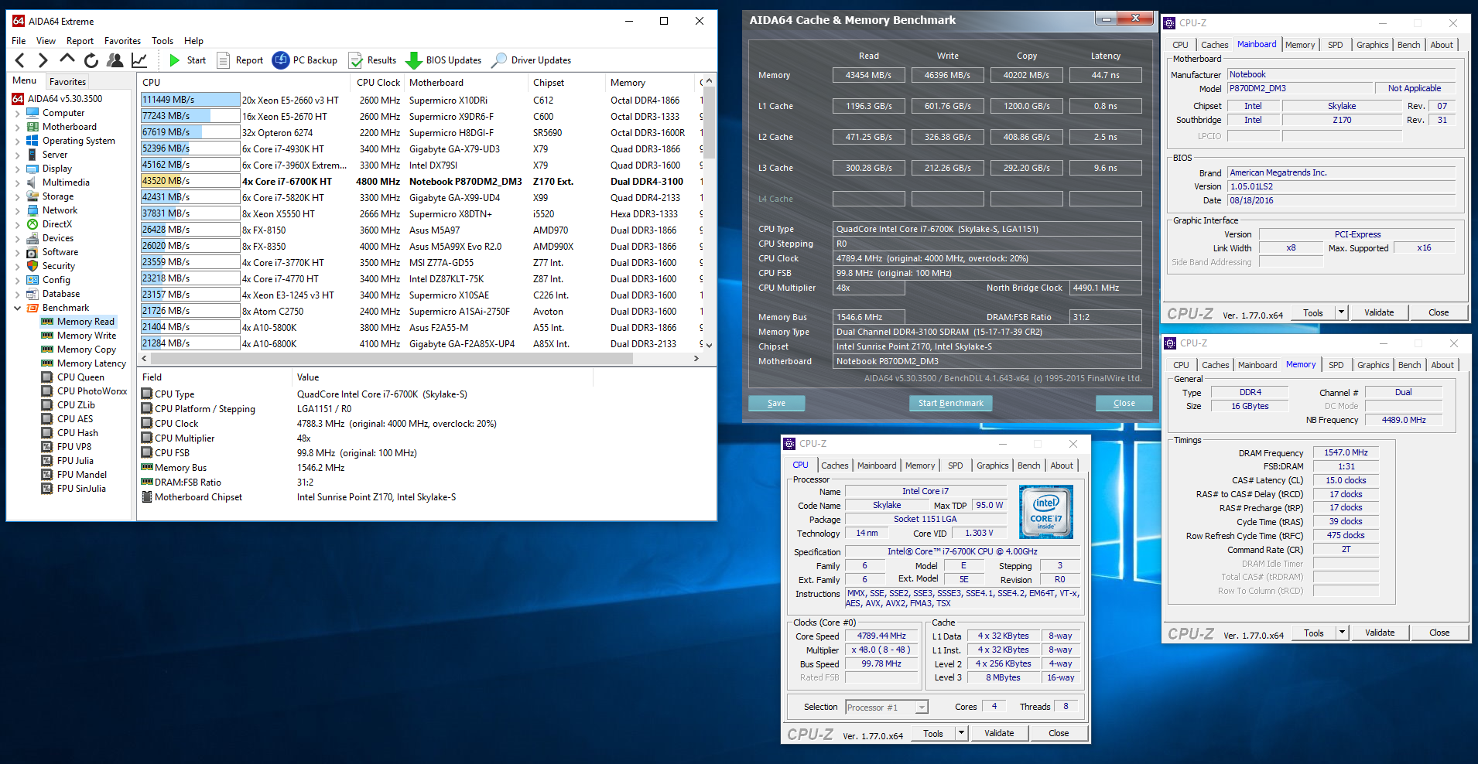Switch to Caches tab in CPU-Z CPU window

(x=835, y=466)
